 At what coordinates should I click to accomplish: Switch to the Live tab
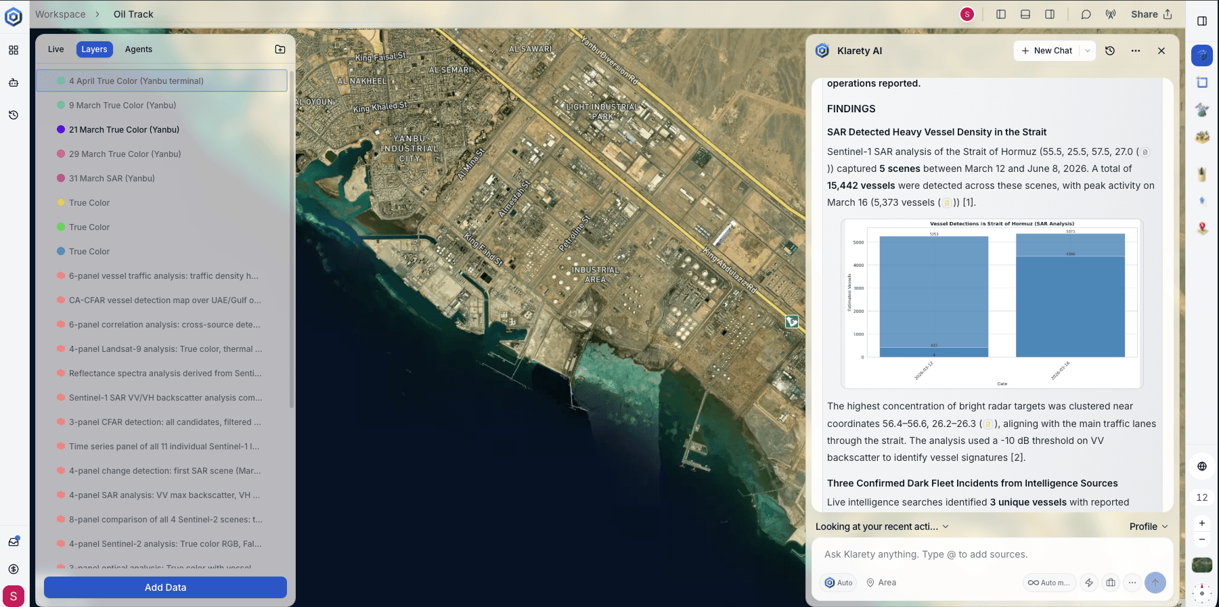56,49
